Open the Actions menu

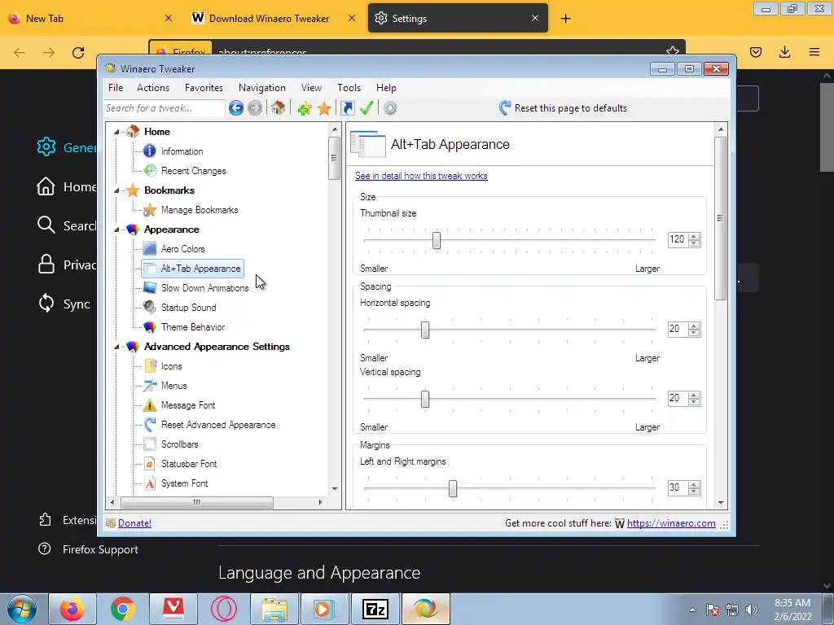point(153,88)
